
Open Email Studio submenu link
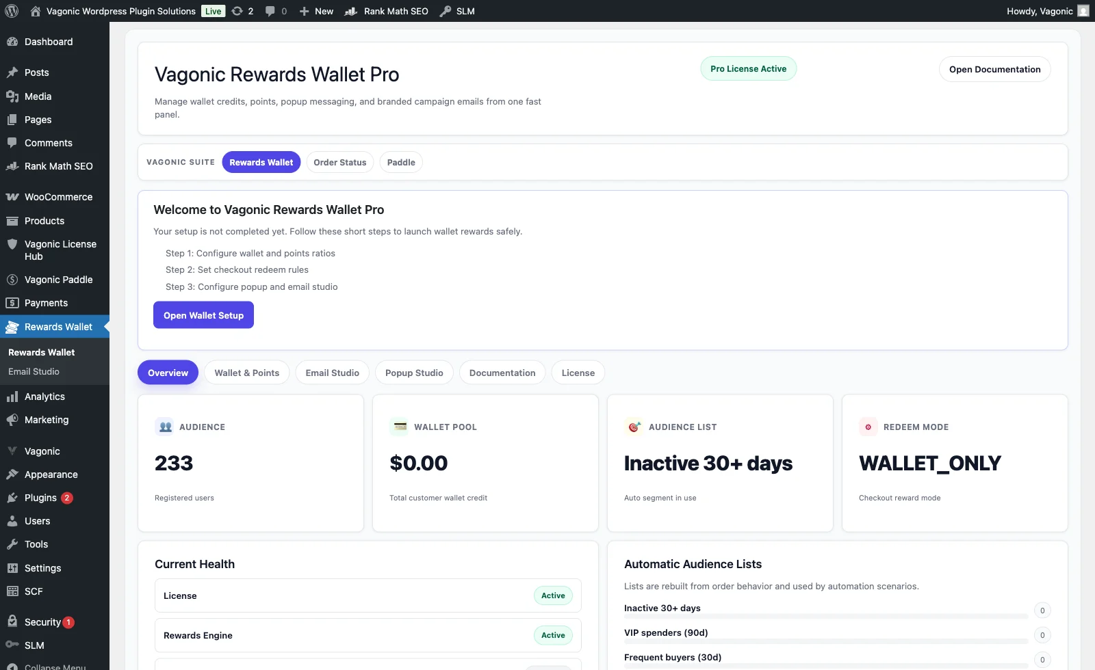pyautogui.click(x=34, y=371)
